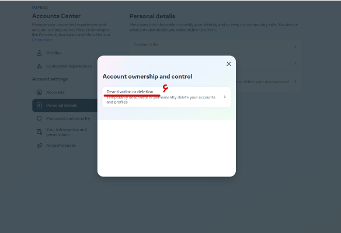The image size is (341, 233).
Task: Click text 'Temporarily deactivate or permanently delete' description
Action: point(161,100)
